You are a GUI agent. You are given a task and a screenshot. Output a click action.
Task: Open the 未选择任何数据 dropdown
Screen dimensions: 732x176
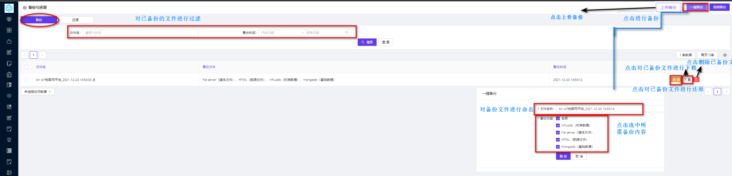pyautogui.click(x=37, y=92)
